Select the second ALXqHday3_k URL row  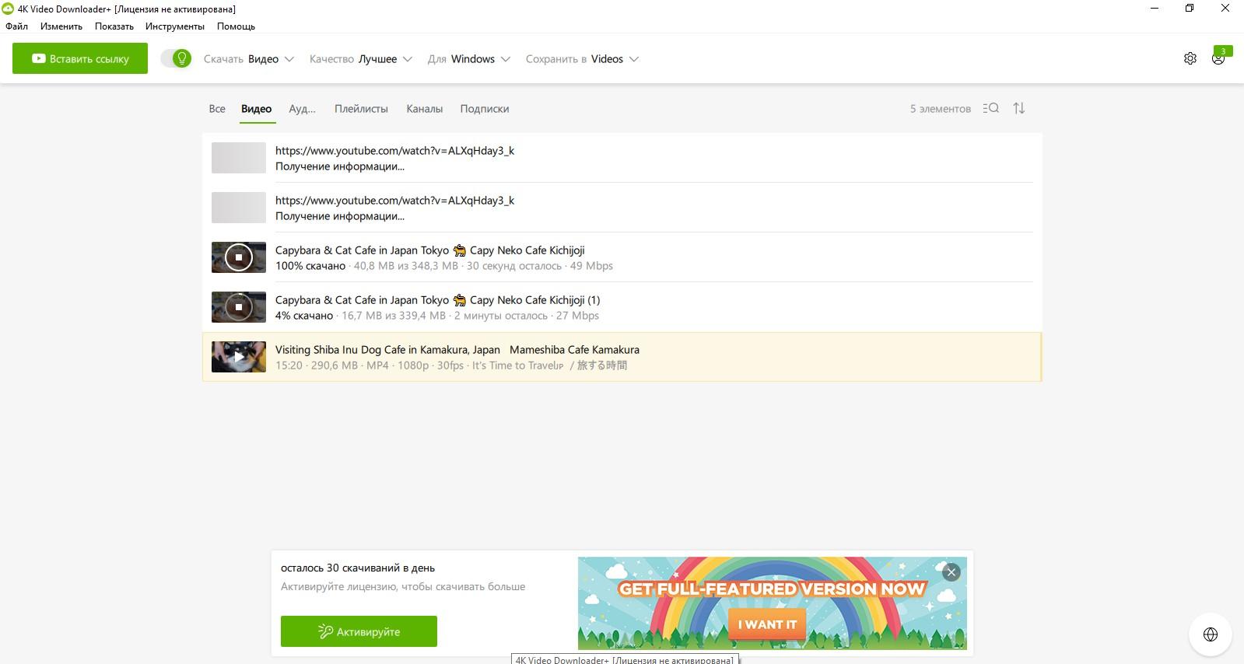pyautogui.click(x=622, y=208)
